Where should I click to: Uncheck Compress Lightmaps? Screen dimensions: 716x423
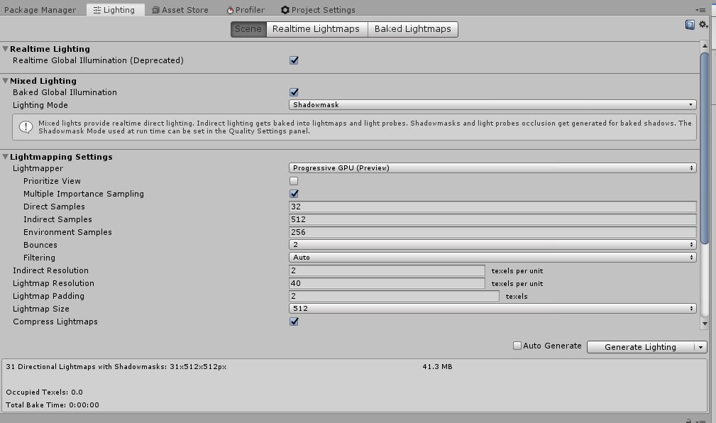294,322
